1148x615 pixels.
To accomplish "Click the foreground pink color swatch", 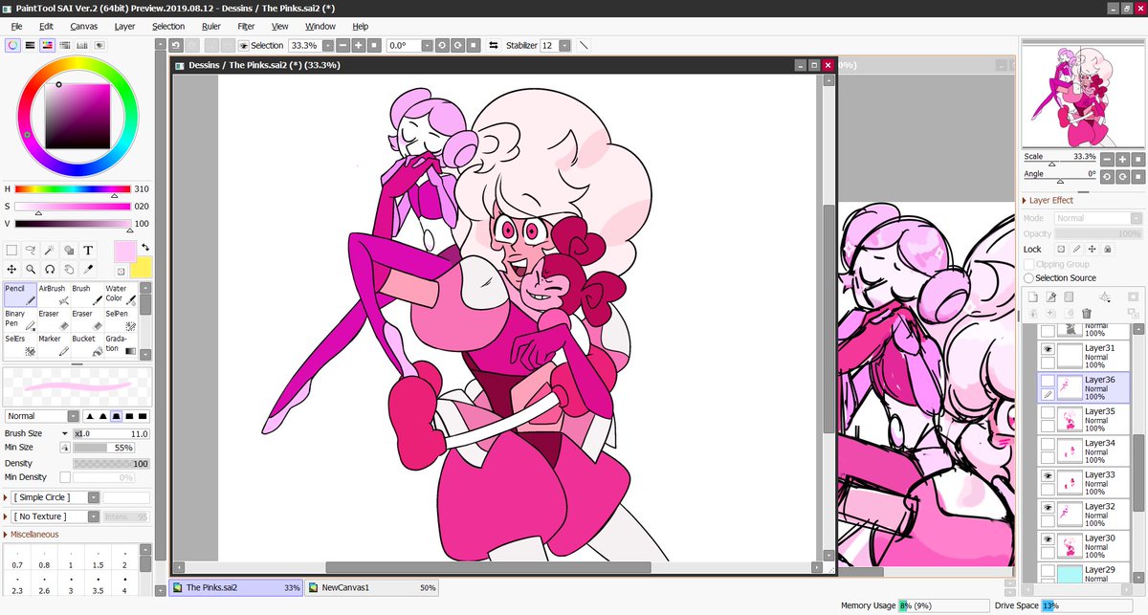I will pyautogui.click(x=124, y=252).
